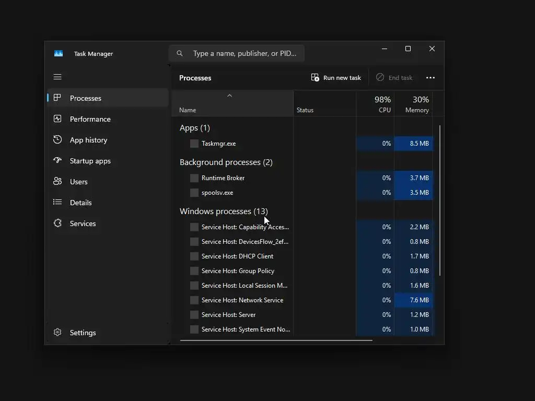Click the spoolsv.exe process icon

tap(194, 193)
